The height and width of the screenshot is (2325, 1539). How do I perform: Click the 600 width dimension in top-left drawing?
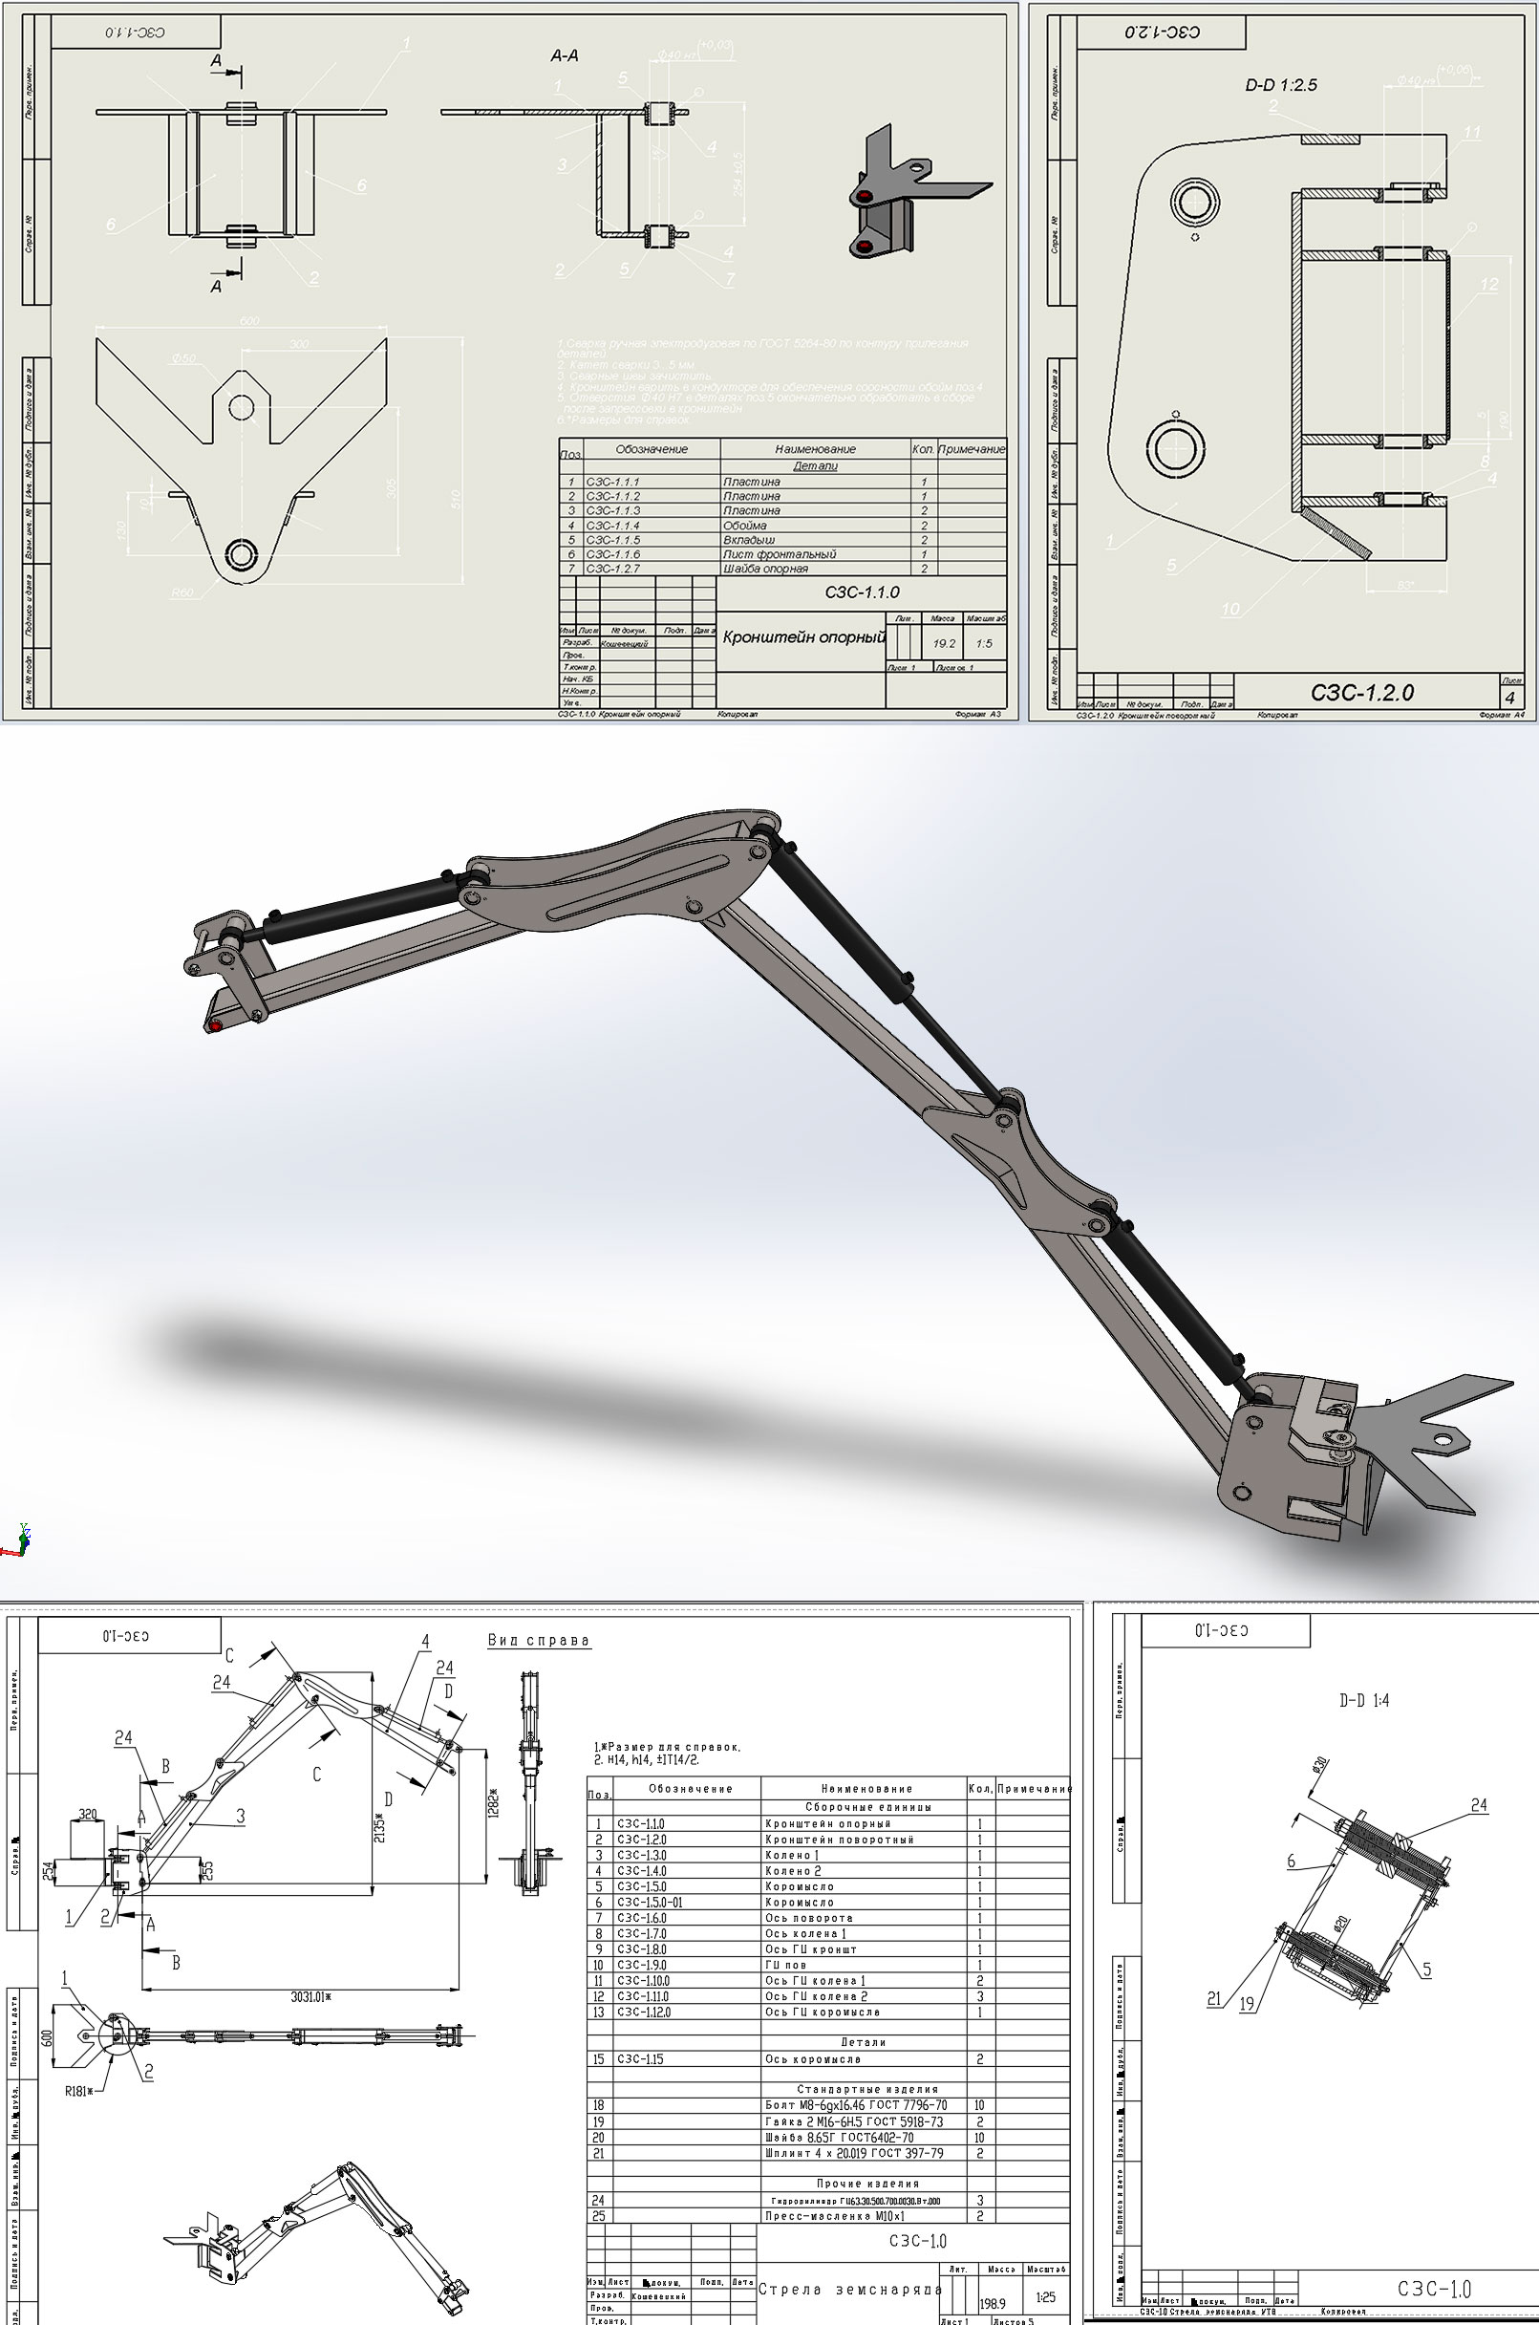tap(249, 322)
